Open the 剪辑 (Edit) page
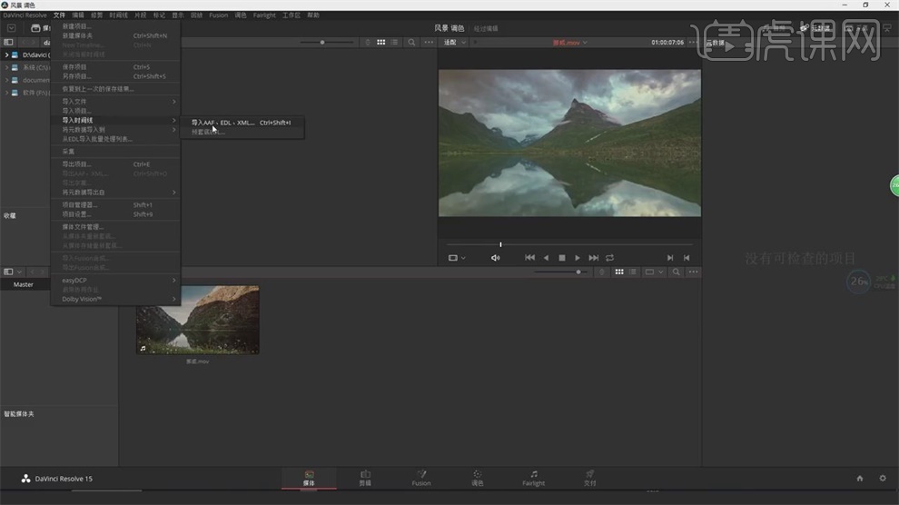The height and width of the screenshot is (505, 899). [365, 478]
